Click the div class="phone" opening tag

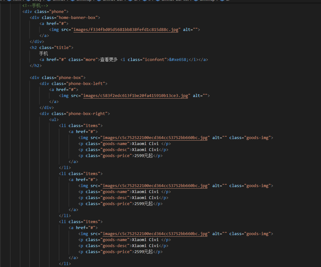point(46,12)
